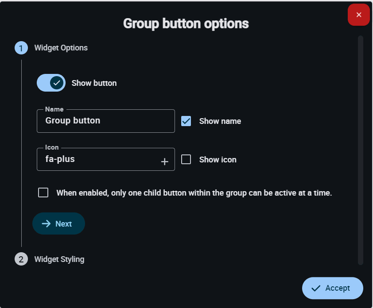Click the step 2 number circle

[x=21, y=259]
